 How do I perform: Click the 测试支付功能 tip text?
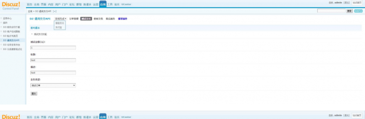click(x=40, y=34)
